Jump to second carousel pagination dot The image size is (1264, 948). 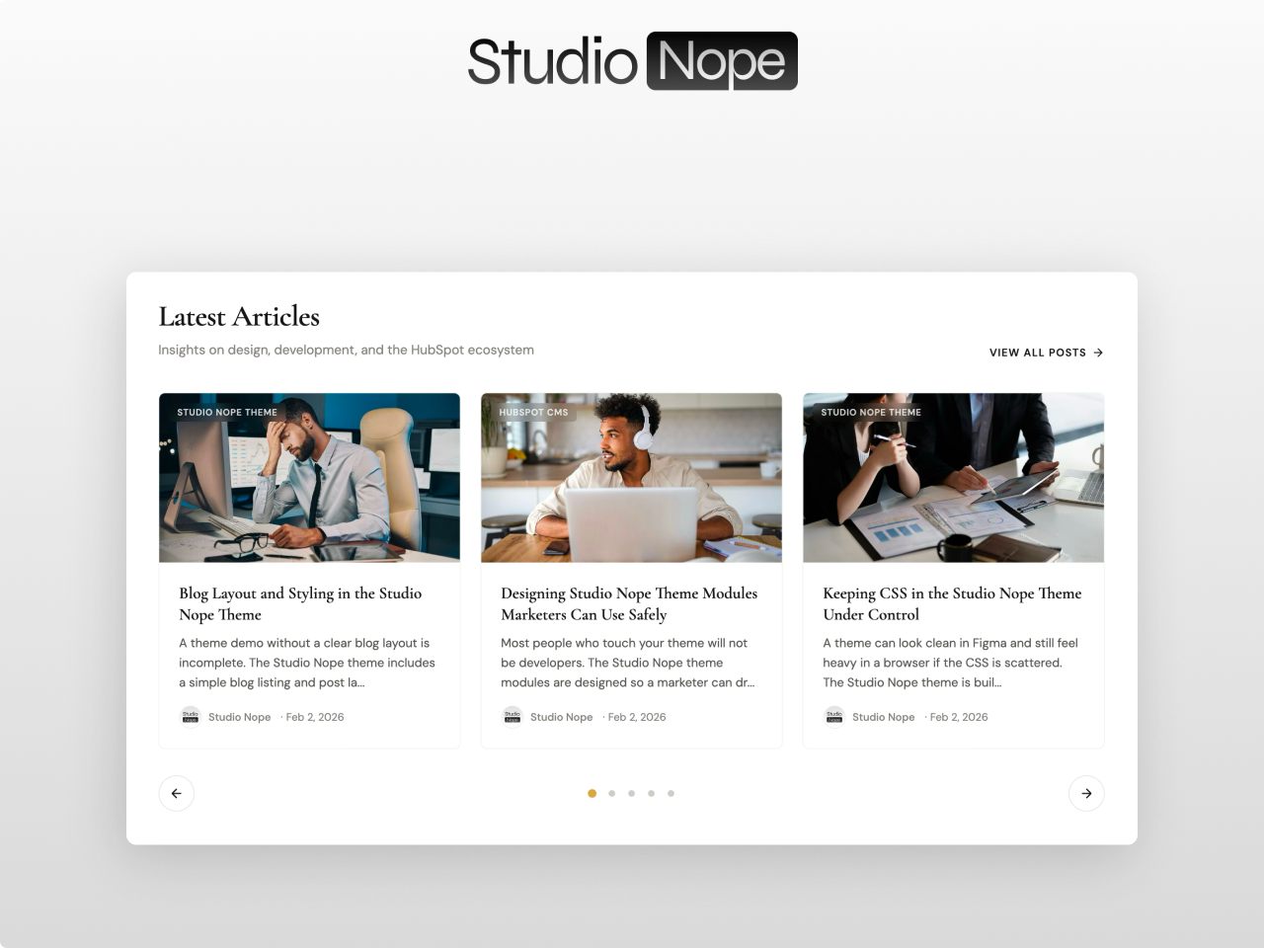[612, 793]
